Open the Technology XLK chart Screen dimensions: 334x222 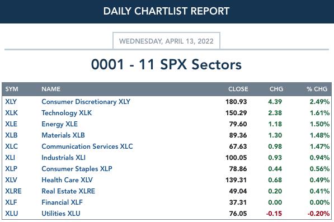point(67,113)
